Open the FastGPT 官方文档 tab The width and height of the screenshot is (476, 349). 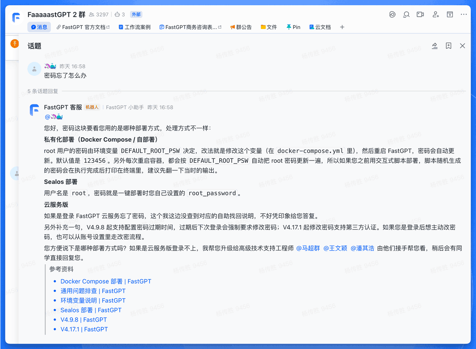pyautogui.click(x=83, y=27)
